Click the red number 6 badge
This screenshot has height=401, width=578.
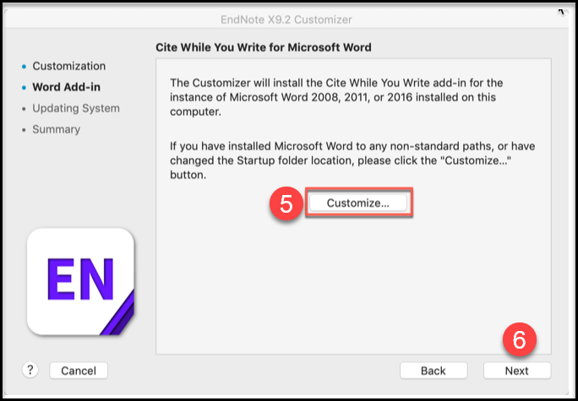[x=520, y=340]
